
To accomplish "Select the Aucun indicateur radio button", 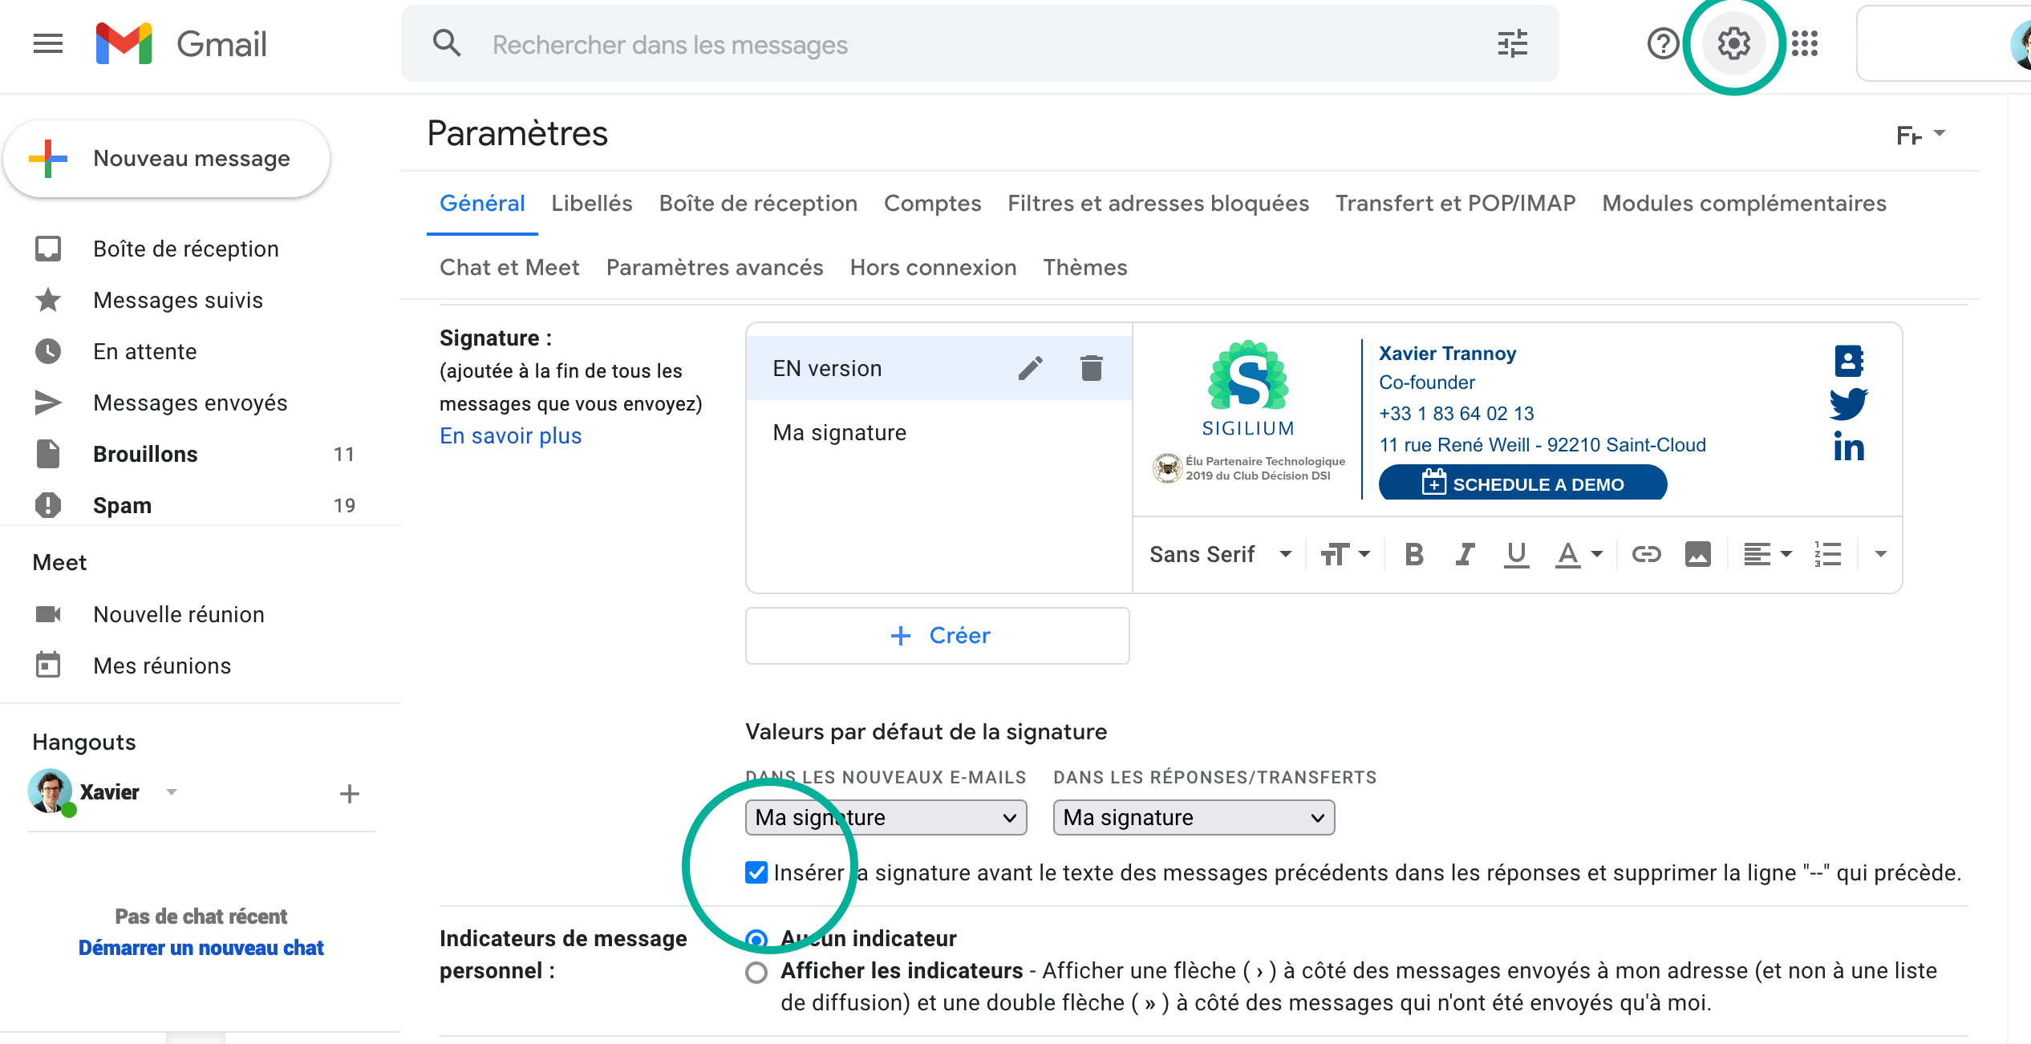I will pyautogui.click(x=756, y=939).
